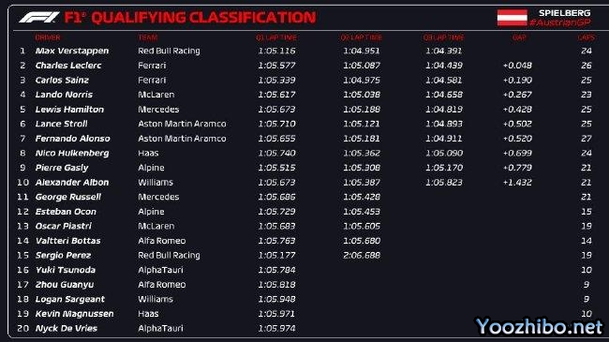Click Sergio Perez's Q2 time 2:06.688

click(x=362, y=256)
